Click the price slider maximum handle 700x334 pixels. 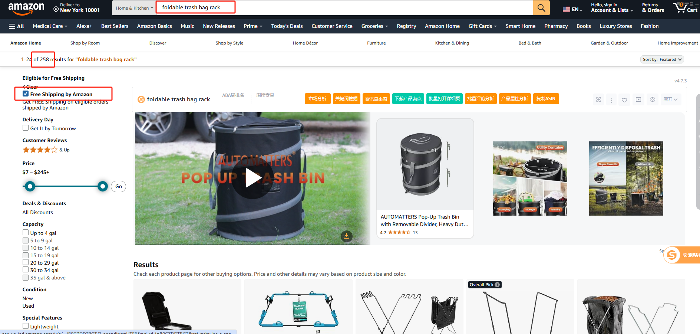[x=103, y=186]
